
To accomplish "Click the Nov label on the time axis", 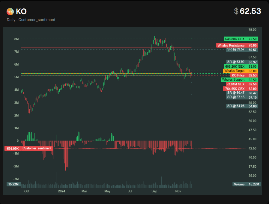I will pos(178,191).
